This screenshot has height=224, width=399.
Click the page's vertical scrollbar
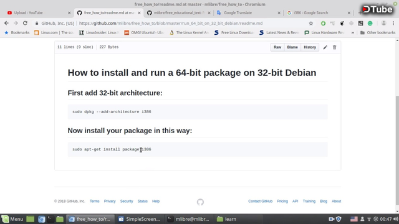[x=397, y=150]
